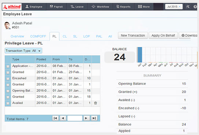Open the help question mark icon
The width and height of the screenshot is (199, 135).
(x=195, y=7)
